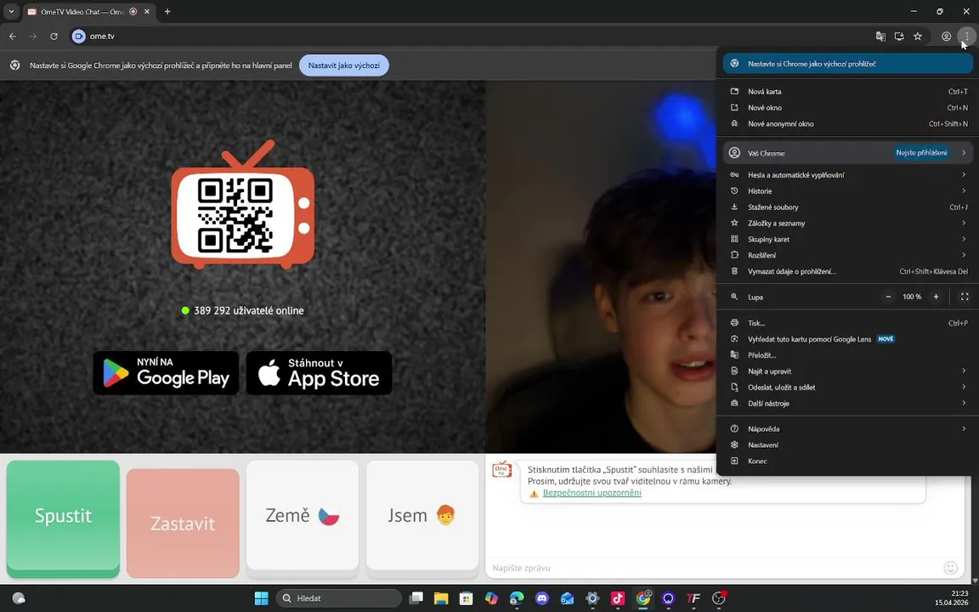
Task: Open Task View on the taskbar
Action: (x=416, y=598)
